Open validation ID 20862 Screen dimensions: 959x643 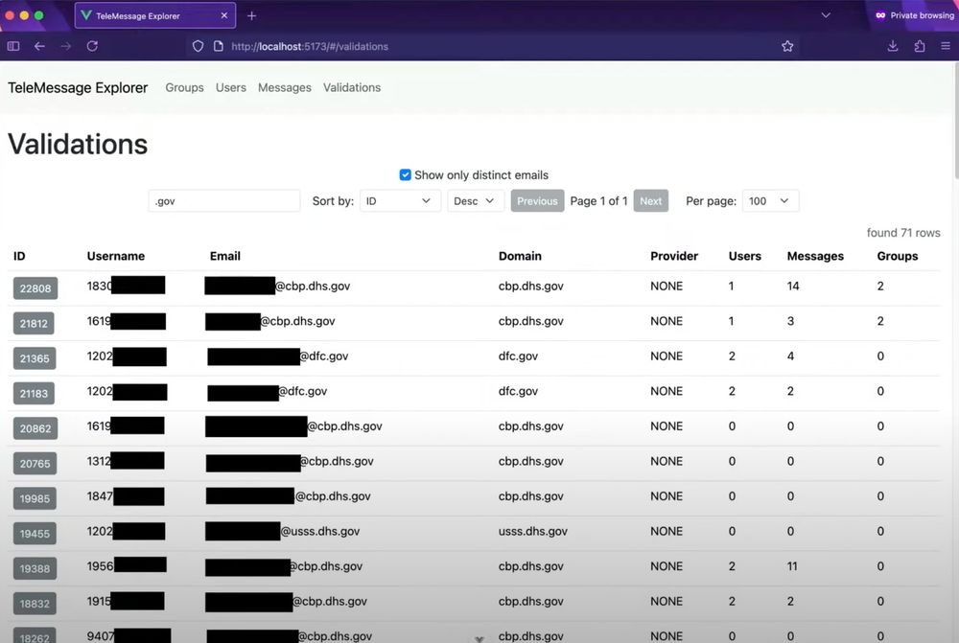point(35,428)
